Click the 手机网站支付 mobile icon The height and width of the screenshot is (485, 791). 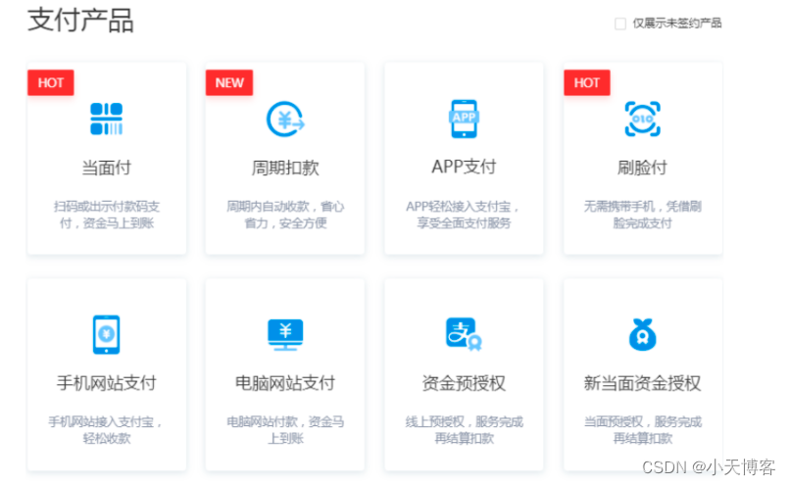(x=107, y=334)
